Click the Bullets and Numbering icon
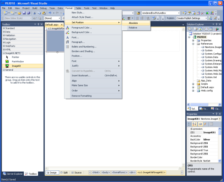224x182 pixels. [x=68, y=47]
